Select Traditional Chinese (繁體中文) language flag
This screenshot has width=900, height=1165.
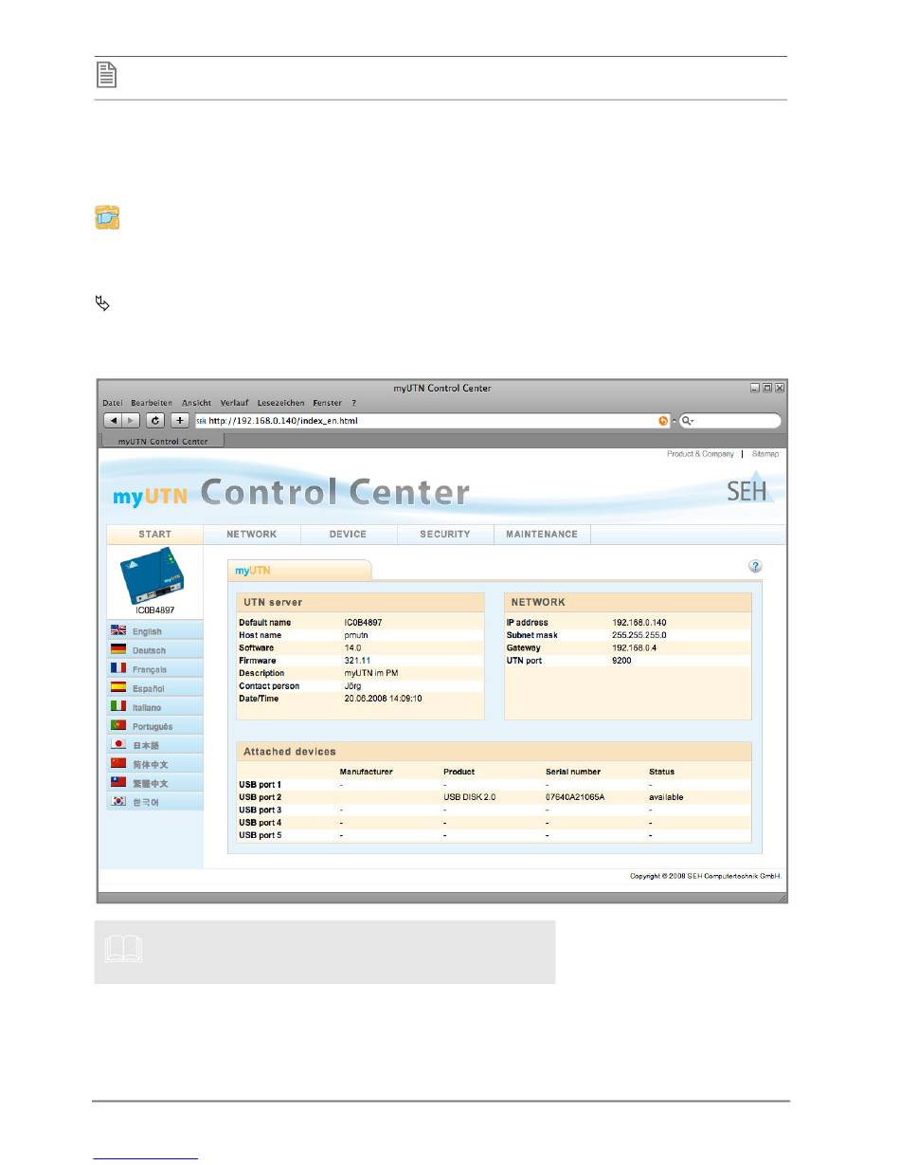(118, 783)
